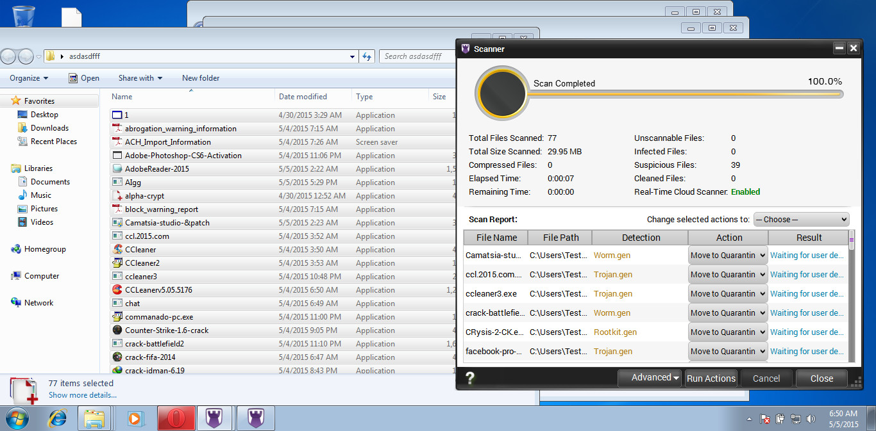This screenshot has width=876, height=431.
Task: Open Recent Places in navigation pane
Action: 53,142
